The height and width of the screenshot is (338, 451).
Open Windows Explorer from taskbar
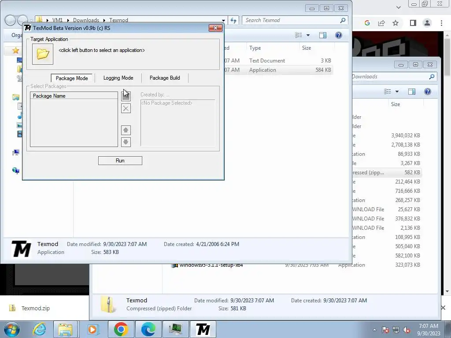65,329
